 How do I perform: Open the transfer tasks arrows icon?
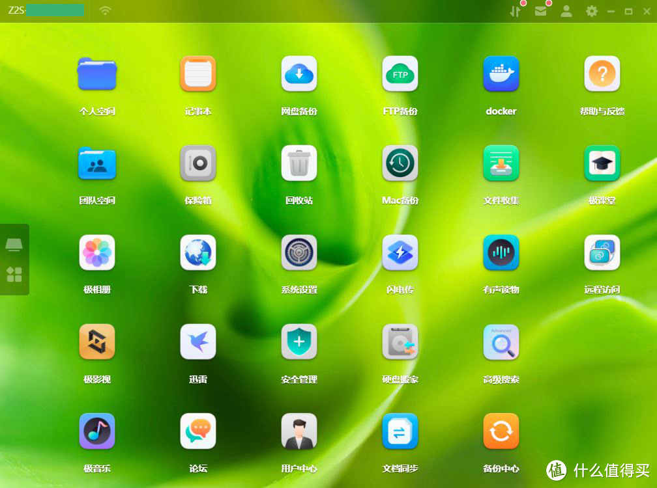[x=515, y=11]
